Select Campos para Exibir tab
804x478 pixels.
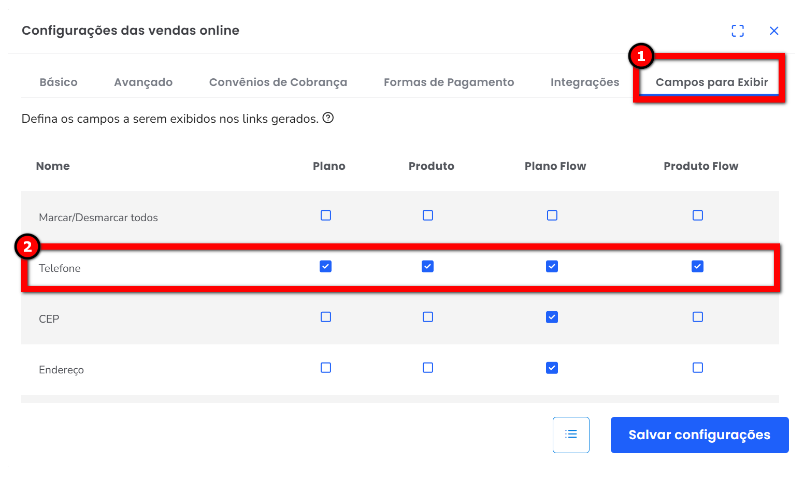point(712,82)
